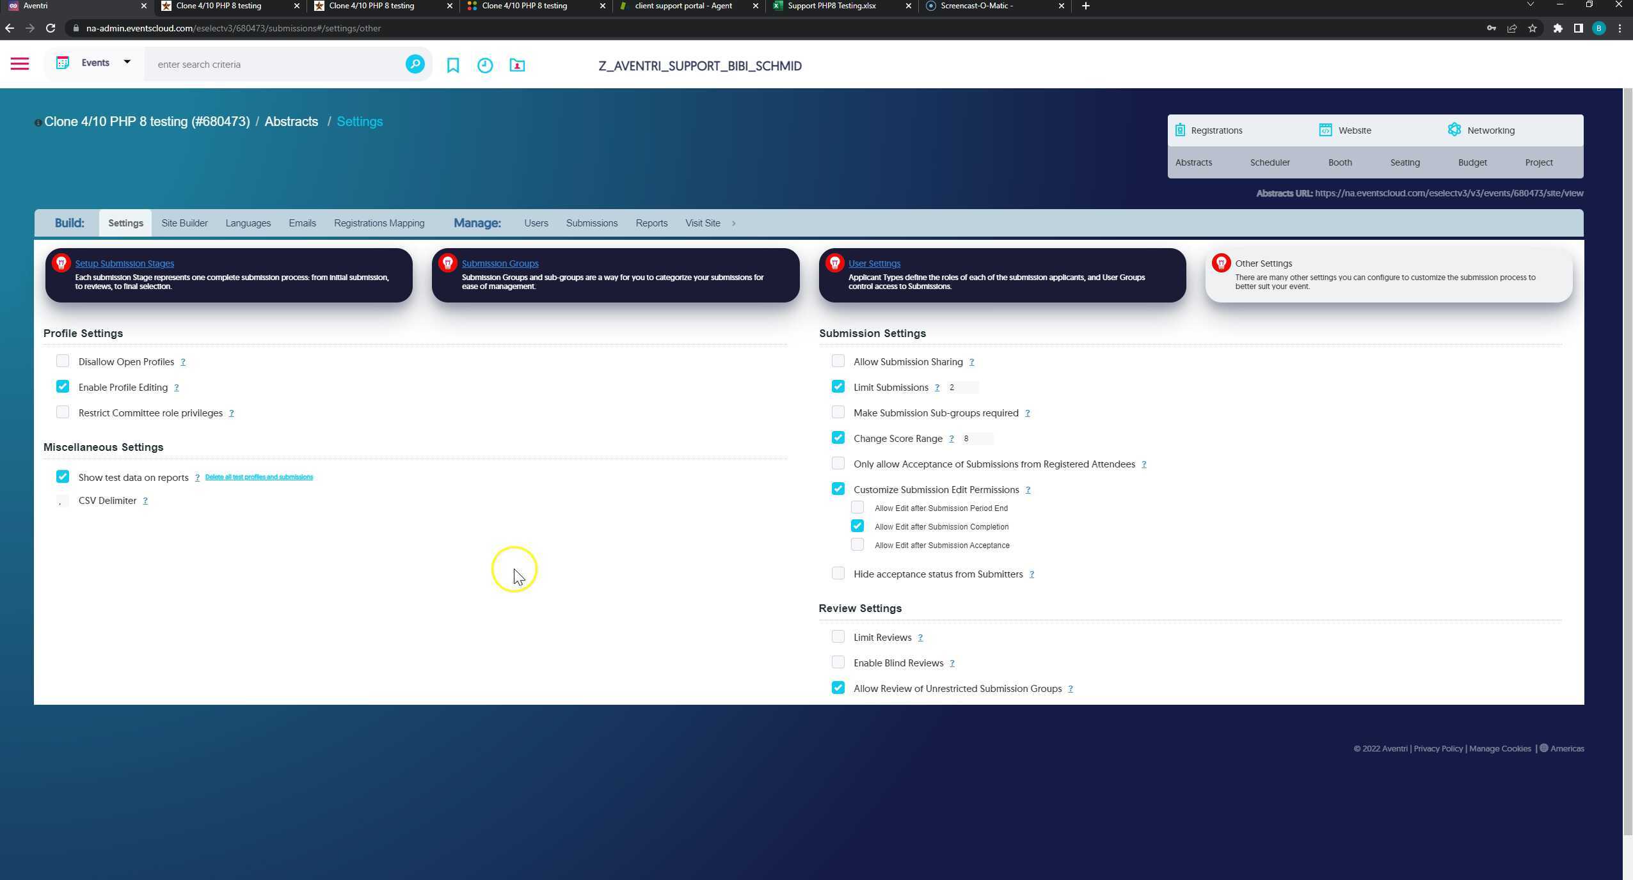1633x880 pixels.
Task: Open the recent history clock icon
Action: (485, 65)
